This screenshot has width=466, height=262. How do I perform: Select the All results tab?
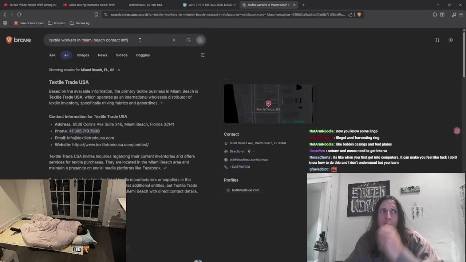pyautogui.click(x=66, y=55)
